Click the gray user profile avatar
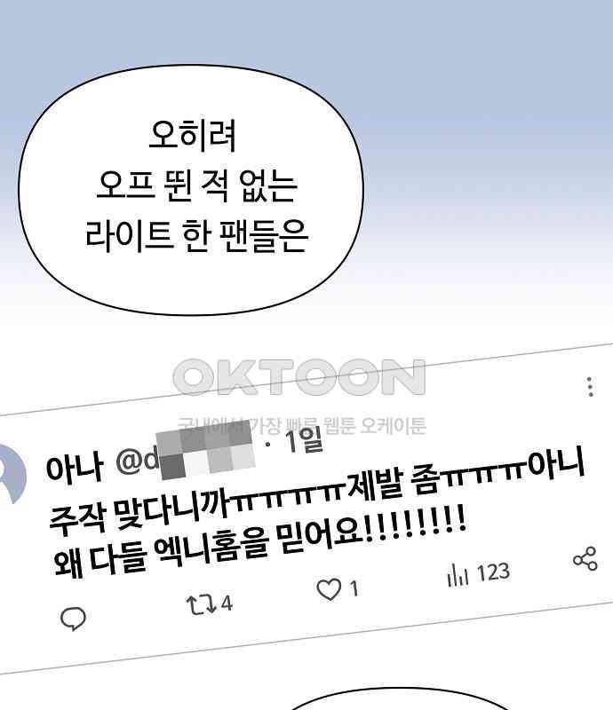 pyautogui.click(x=12, y=474)
